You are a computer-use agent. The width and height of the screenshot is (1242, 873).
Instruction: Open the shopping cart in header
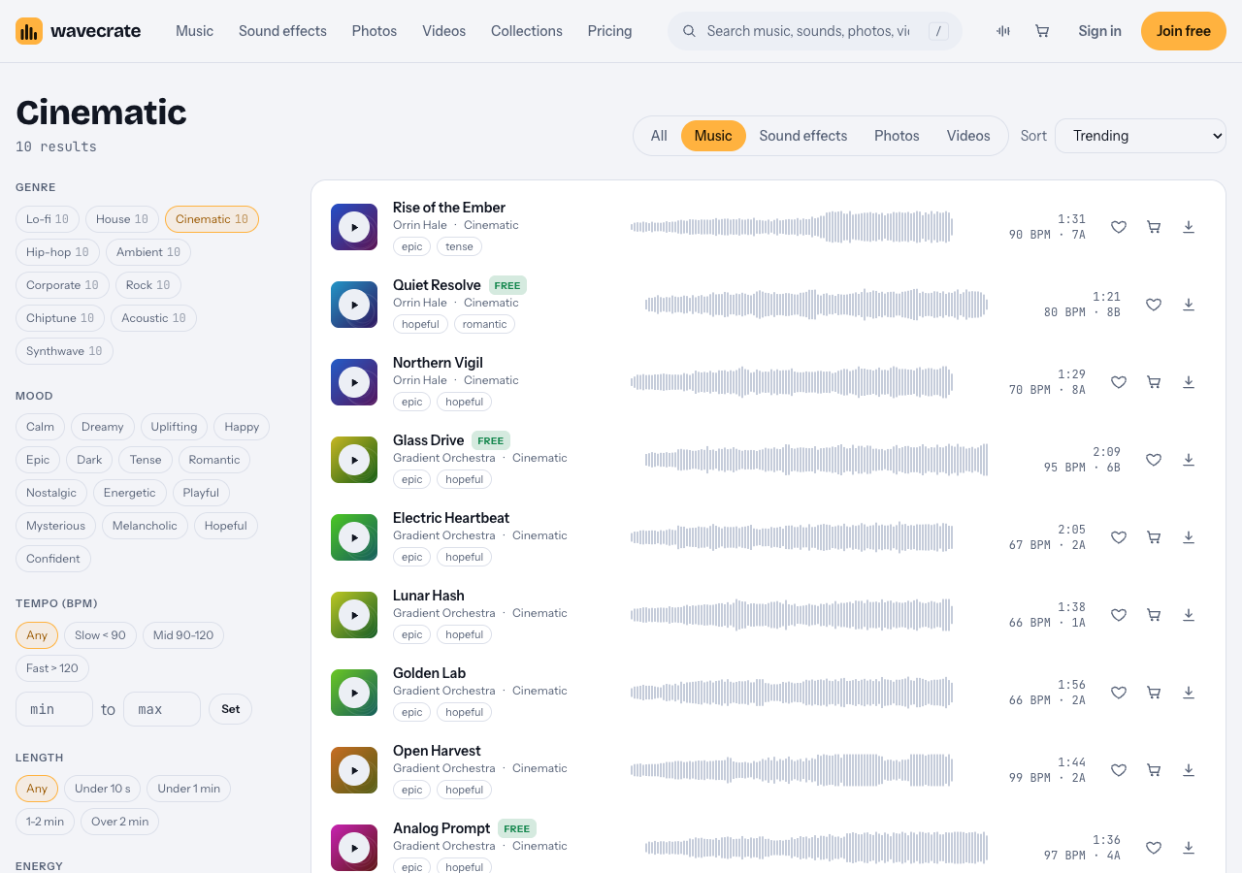click(x=1042, y=31)
